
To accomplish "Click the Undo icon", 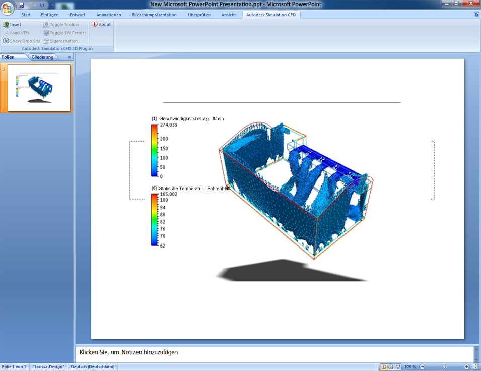I will click(30, 5).
